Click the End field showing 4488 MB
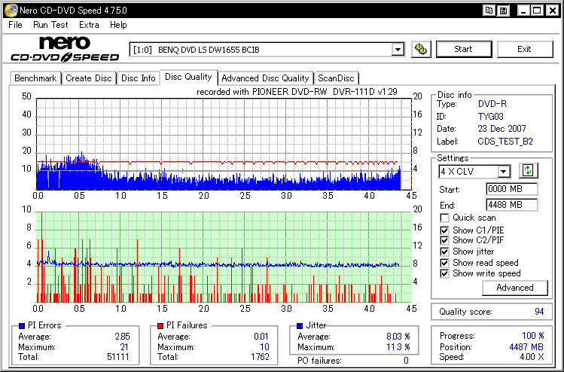Viewport: 564px width, 372px height. click(511, 205)
